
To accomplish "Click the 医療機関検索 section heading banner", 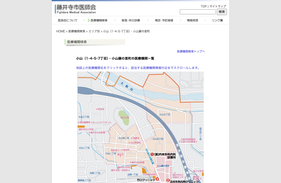I will tap(95, 42).
